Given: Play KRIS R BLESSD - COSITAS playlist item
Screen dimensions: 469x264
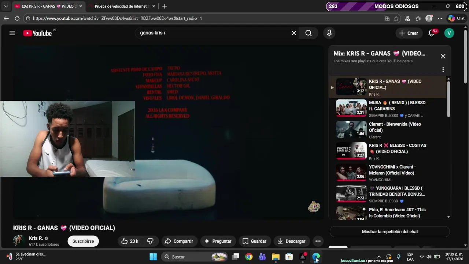Looking at the screenshot, I should (x=388, y=151).
